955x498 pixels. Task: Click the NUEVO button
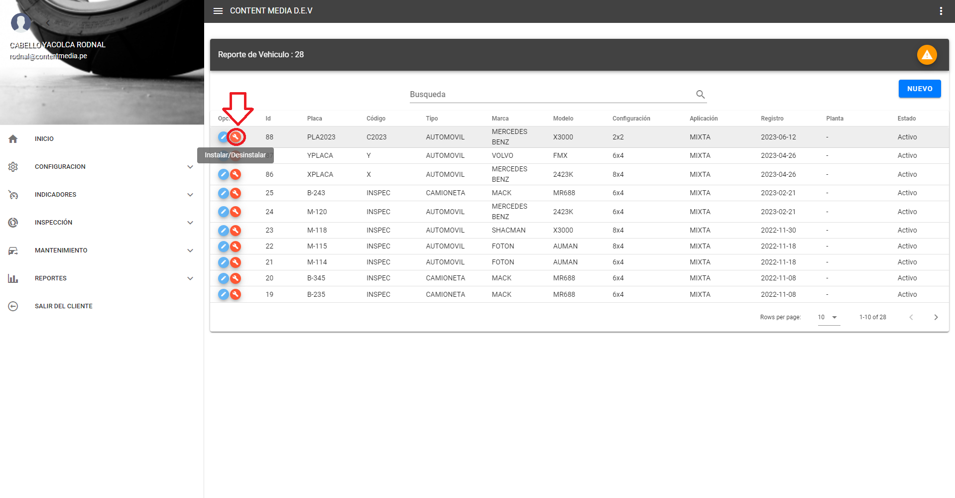click(919, 89)
